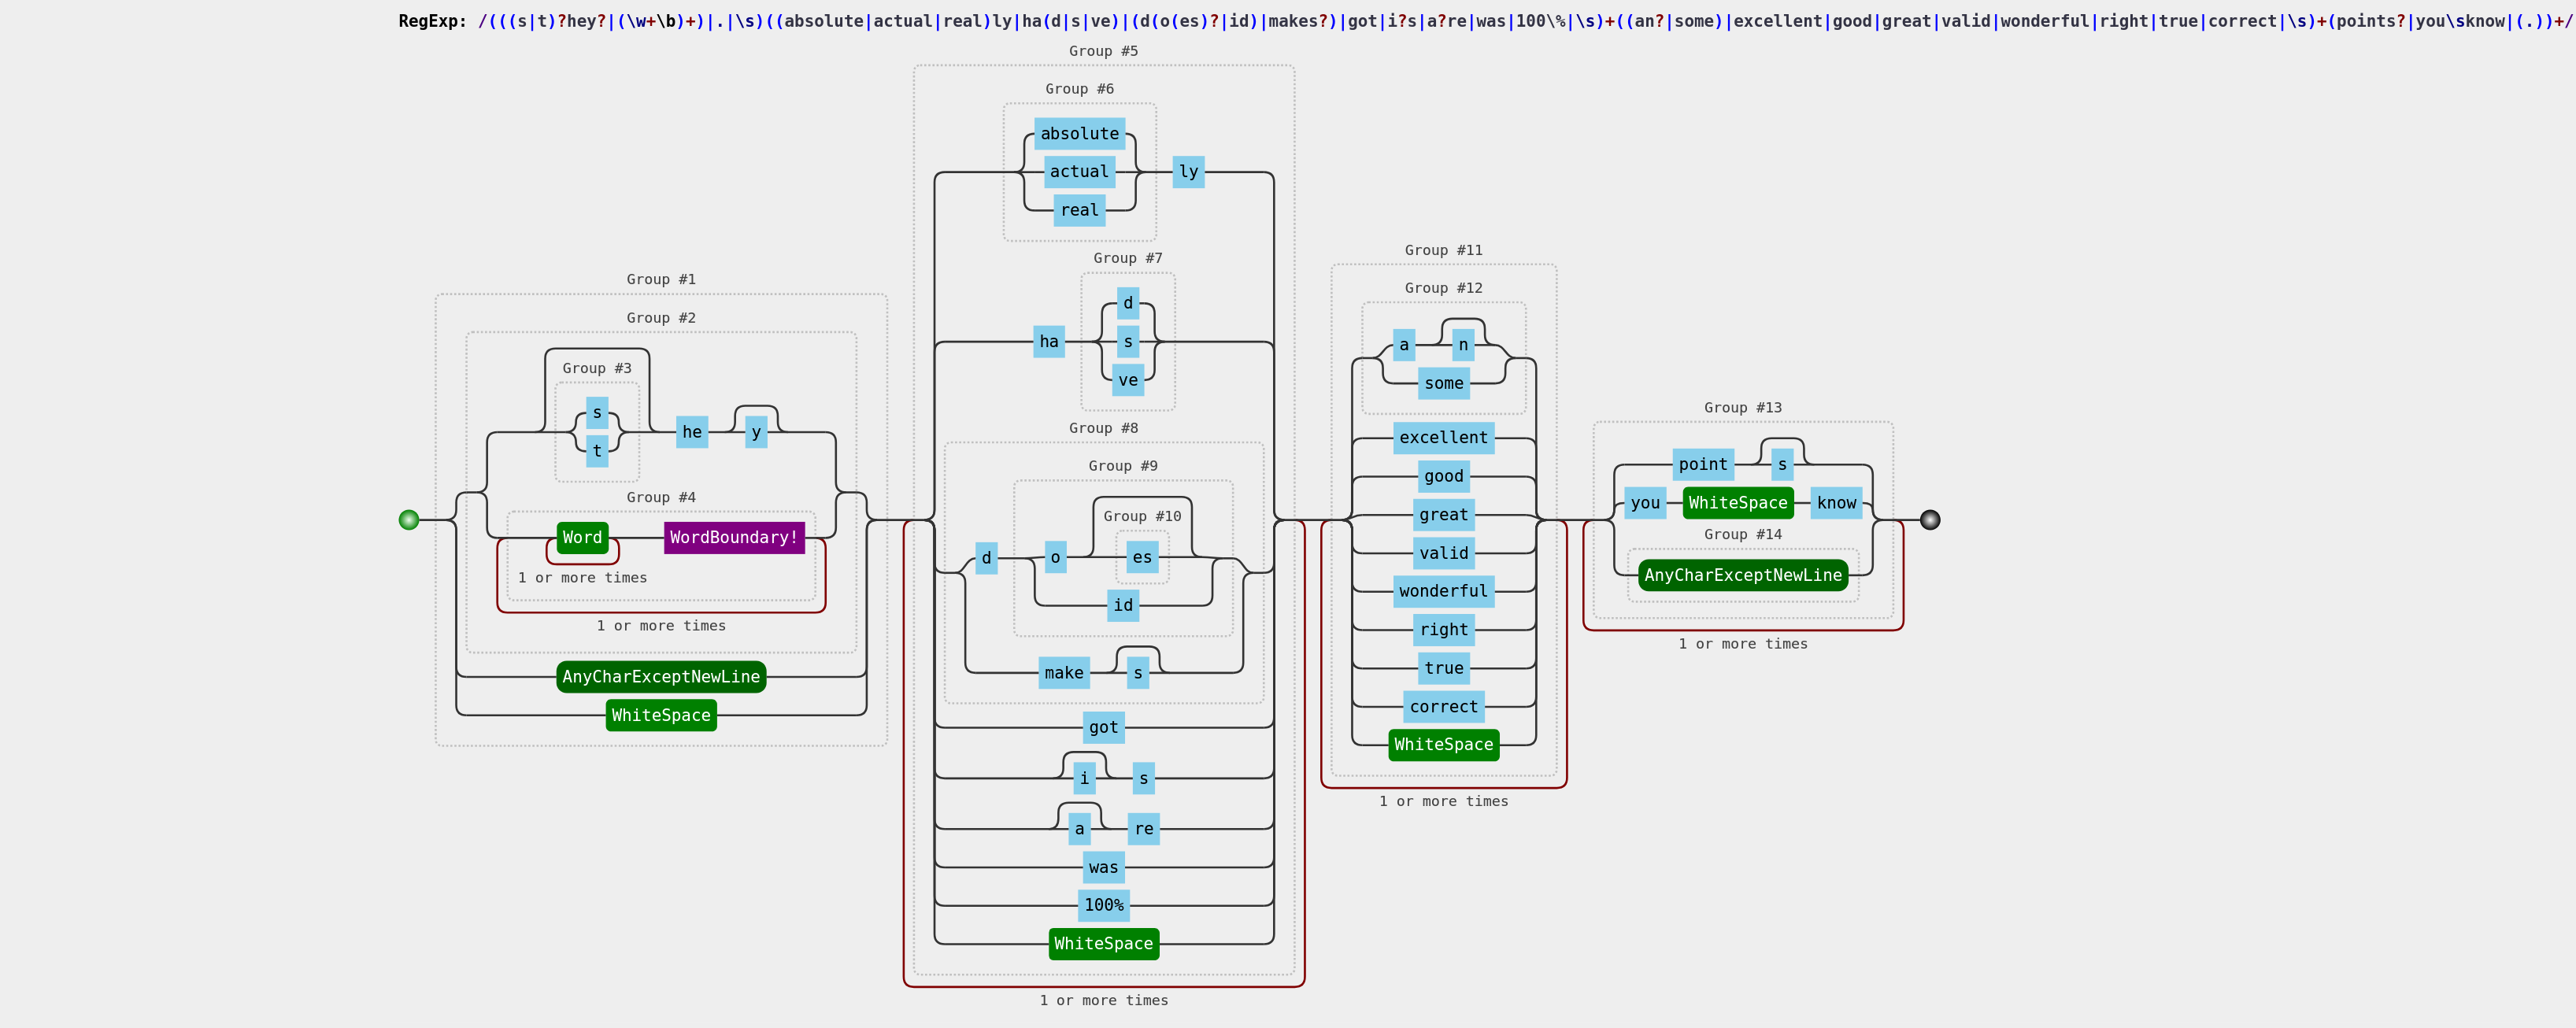This screenshot has width=2576, height=1028.
Task: Click the green start node circle
Action: point(408,520)
